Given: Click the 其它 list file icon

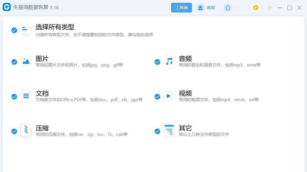Looking at the screenshot, I should point(169,130).
